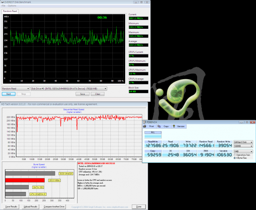Click the Start button in EVEREST
The height and width of the screenshot is (210, 256).
click(9, 94)
